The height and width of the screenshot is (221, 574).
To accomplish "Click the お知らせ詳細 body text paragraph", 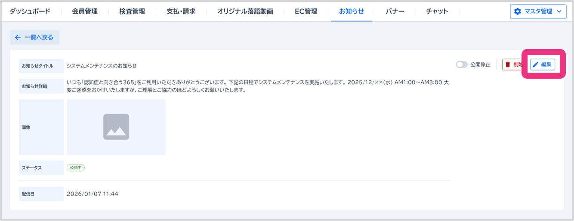I will click(258, 86).
